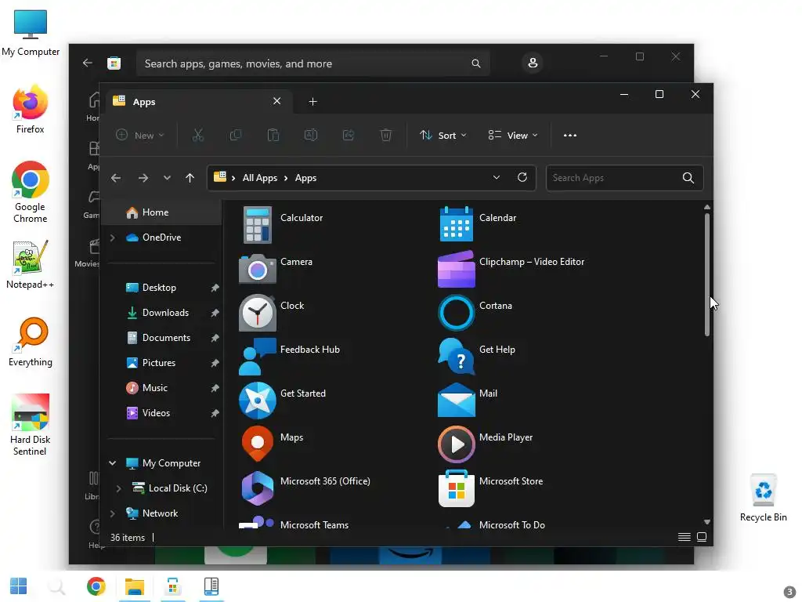Select the Cortana app icon
802x602 pixels.
pos(457,313)
